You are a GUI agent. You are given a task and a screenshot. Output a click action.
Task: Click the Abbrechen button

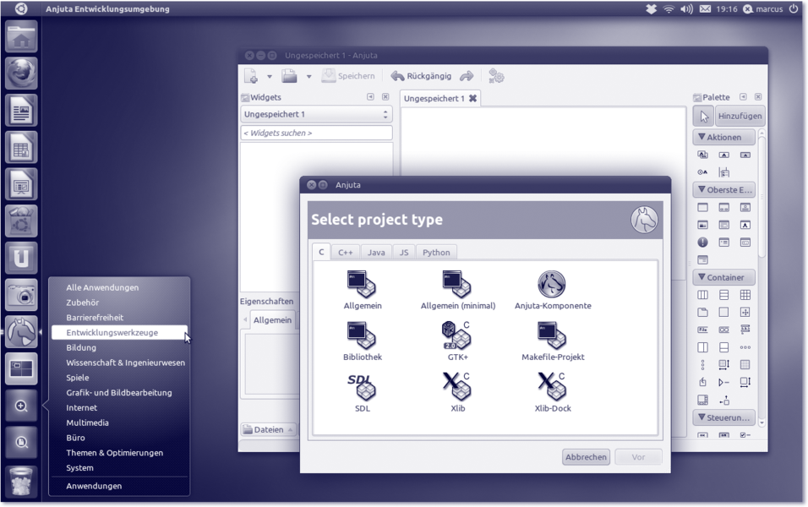click(586, 457)
